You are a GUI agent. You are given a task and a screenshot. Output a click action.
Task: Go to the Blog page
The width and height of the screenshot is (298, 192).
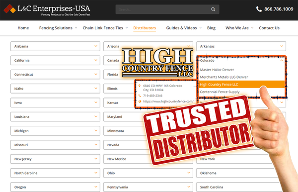click(211, 28)
